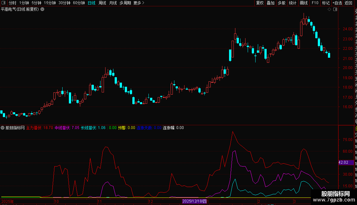Switch to 日线 daily chart

[x=92, y=3]
